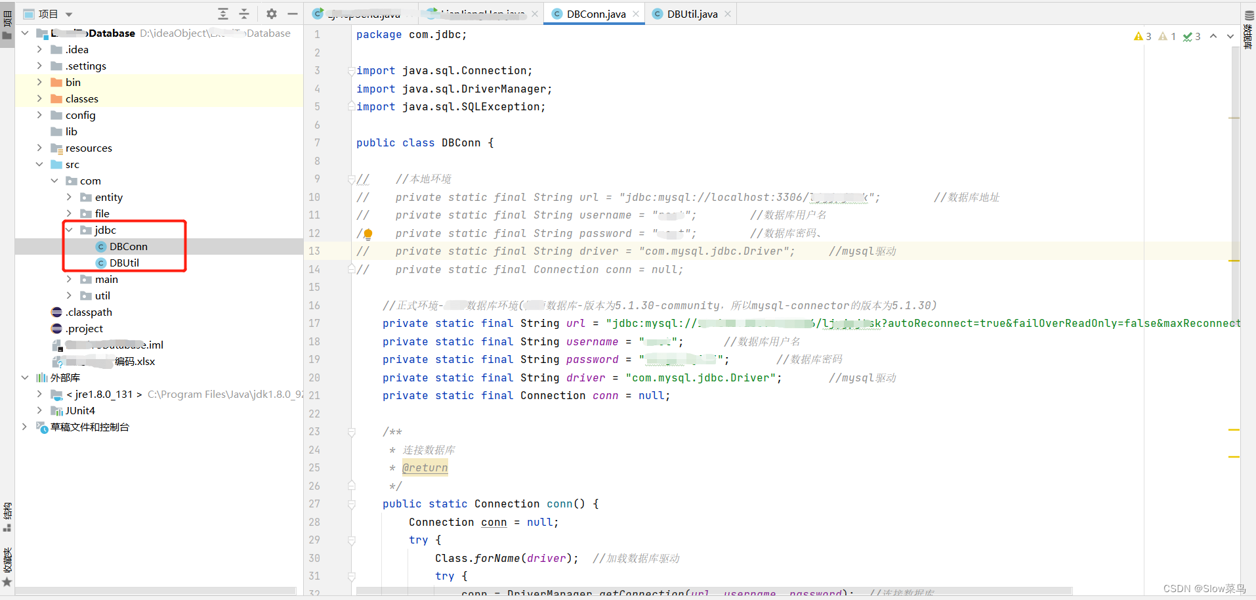Open the 收藏夹 favorites tool window
This screenshot has height=600, width=1256.
pyautogui.click(x=7, y=567)
